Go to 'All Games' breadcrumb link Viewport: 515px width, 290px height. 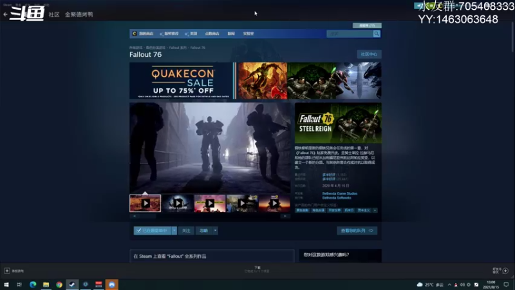pos(136,48)
